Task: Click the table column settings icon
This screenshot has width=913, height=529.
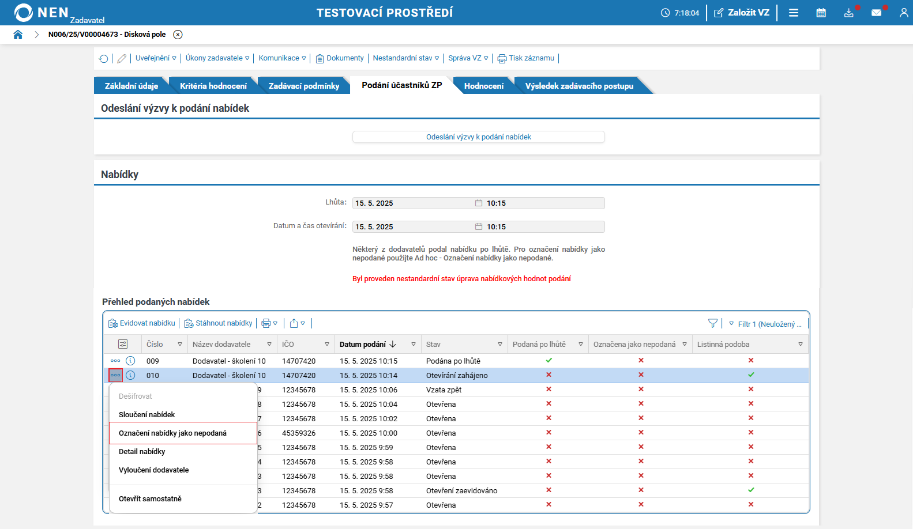Action: coord(123,344)
